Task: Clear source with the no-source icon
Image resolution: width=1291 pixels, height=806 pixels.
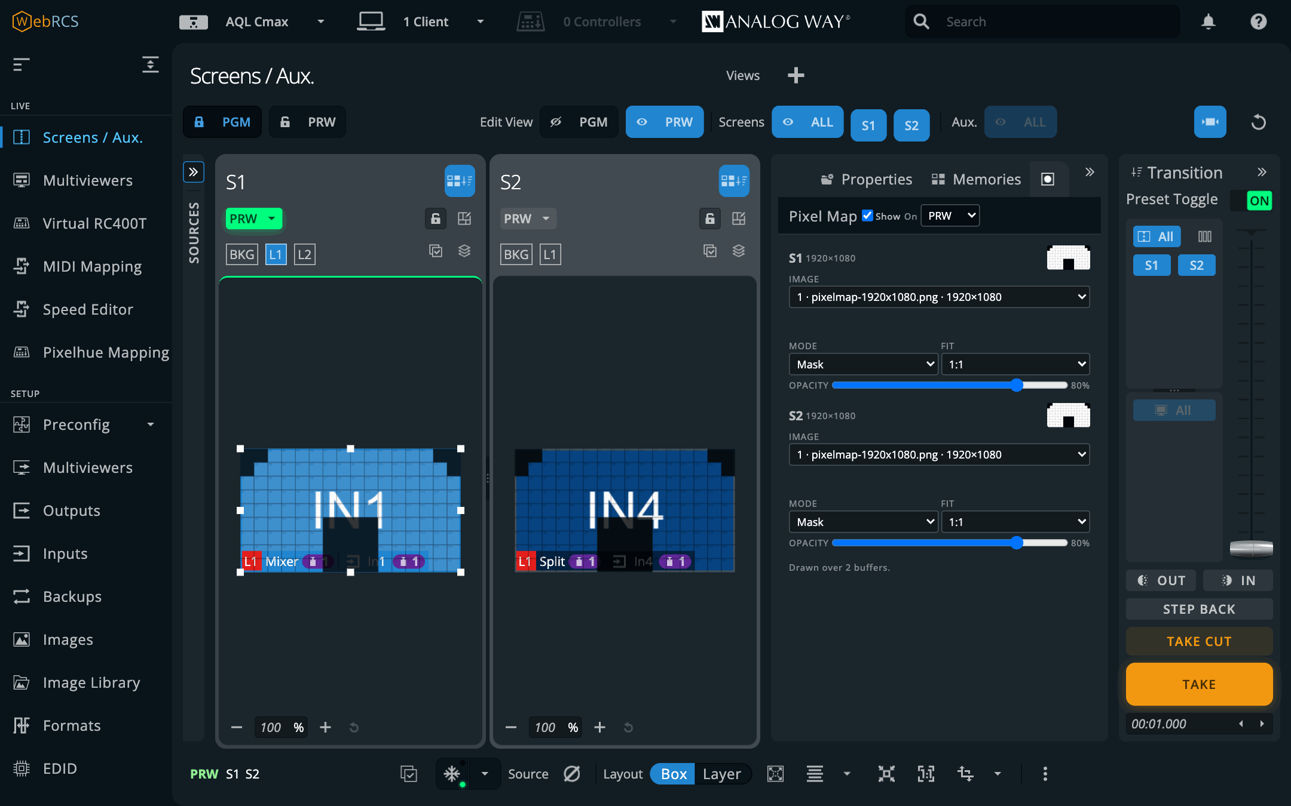Action: tap(572, 774)
